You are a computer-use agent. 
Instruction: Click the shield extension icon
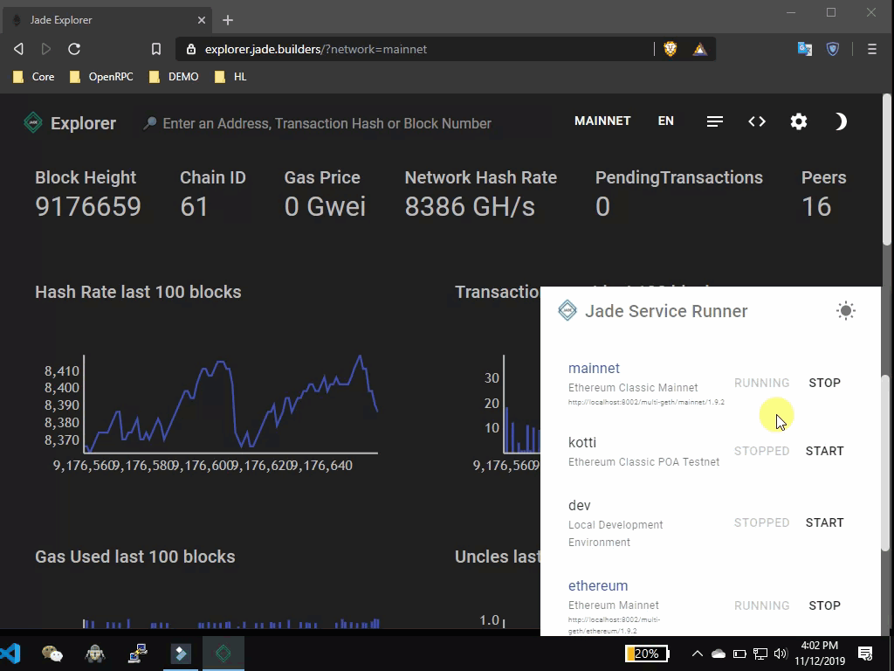tap(833, 49)
